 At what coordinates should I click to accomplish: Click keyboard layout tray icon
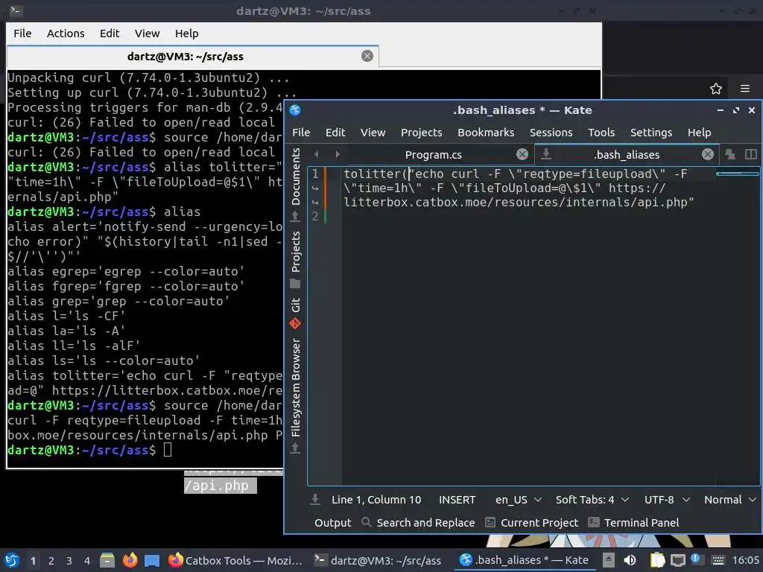[718, 561]
